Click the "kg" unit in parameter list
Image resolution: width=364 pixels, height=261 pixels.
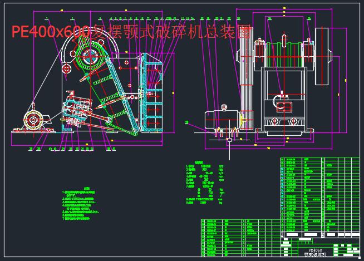tap(220, 203)
